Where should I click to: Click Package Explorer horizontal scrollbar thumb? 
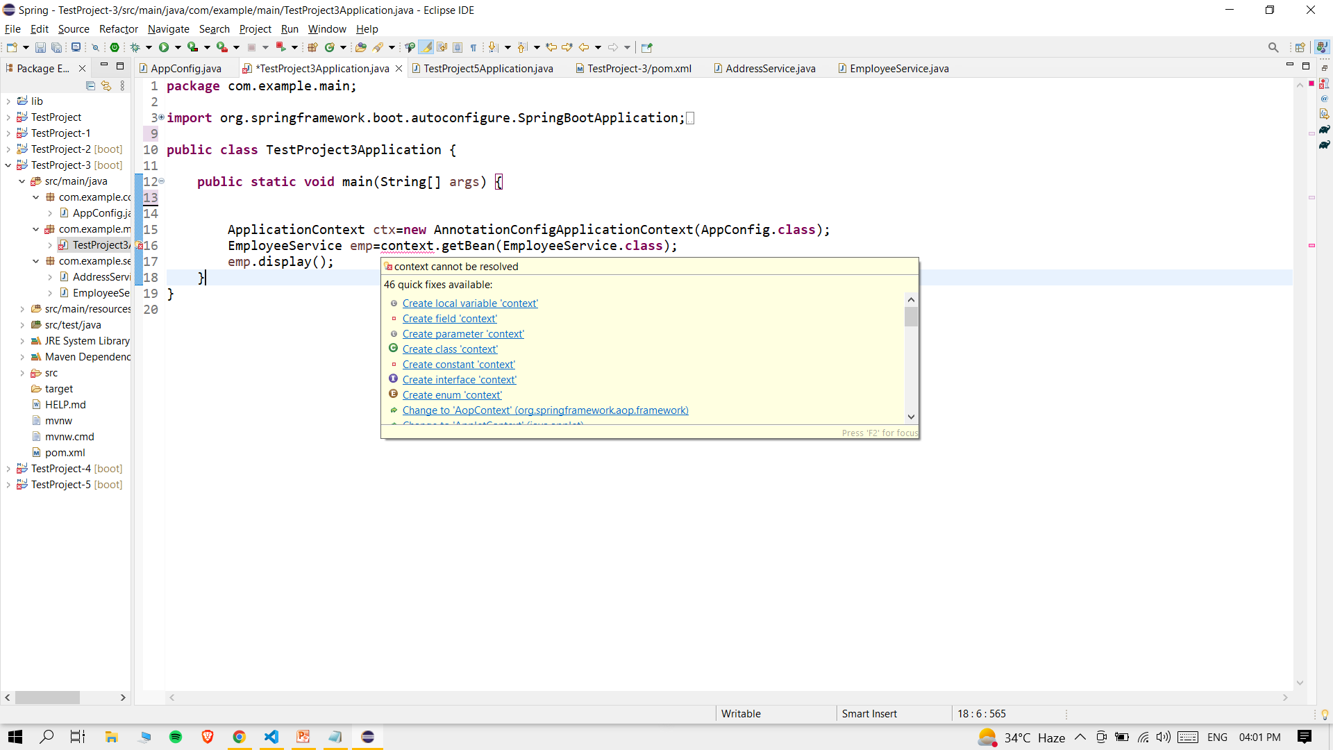tap(47, 697)
